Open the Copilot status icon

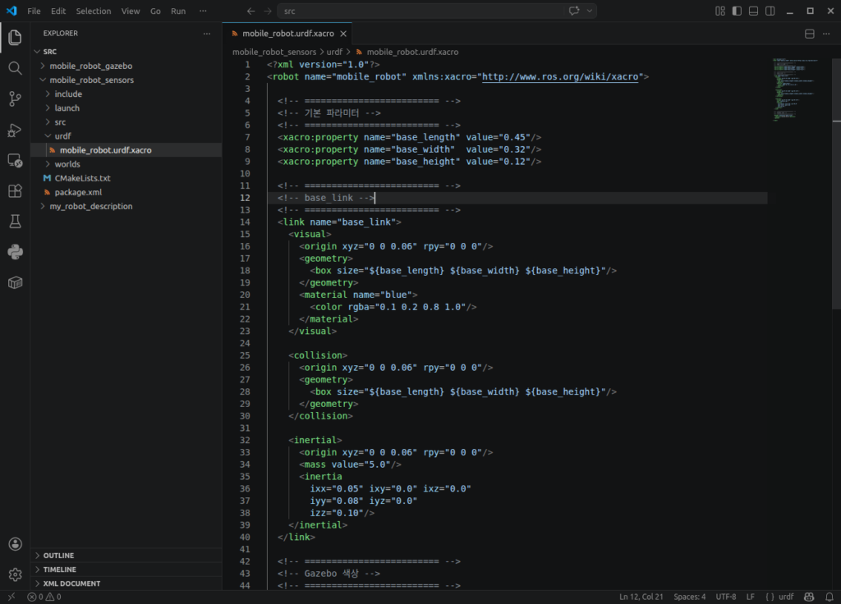pos(809,597)
